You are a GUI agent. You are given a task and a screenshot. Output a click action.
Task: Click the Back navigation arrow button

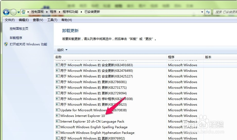[6, 12]
